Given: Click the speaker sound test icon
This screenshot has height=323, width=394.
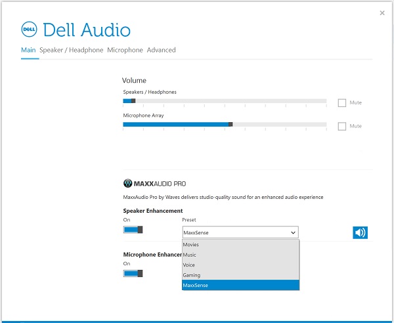Looking at the screenshot, I should click(x=360, y=232).
